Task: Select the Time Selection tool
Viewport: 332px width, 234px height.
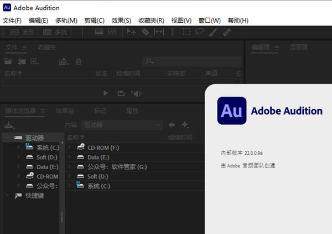Action: 172,32
